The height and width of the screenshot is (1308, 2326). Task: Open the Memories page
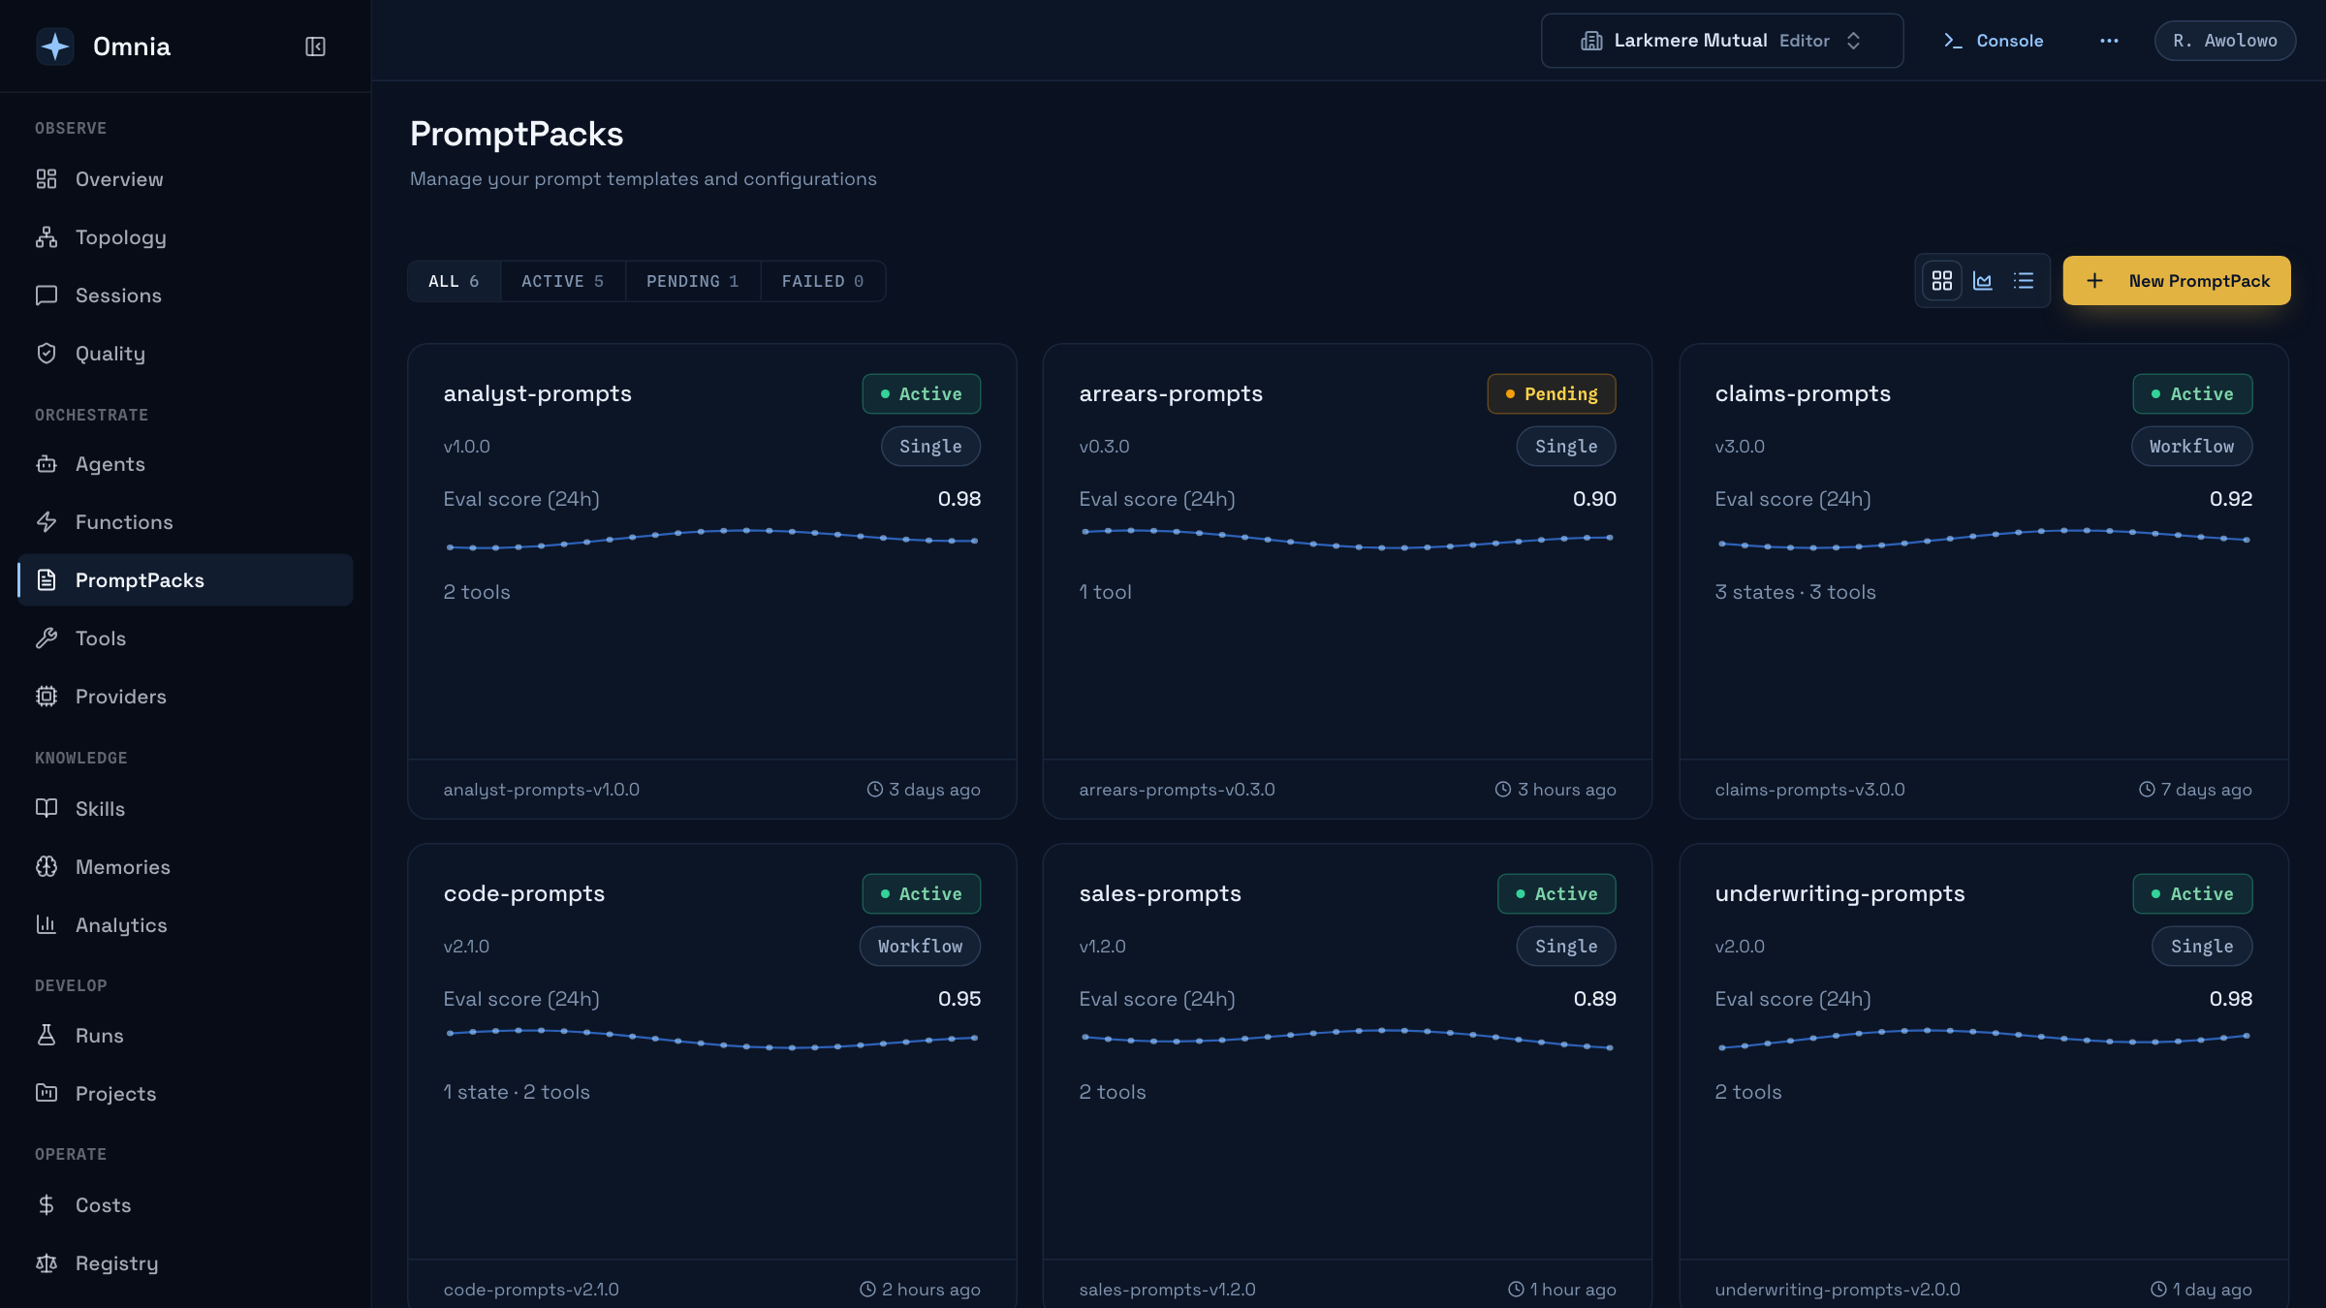[x=185, y=867]
